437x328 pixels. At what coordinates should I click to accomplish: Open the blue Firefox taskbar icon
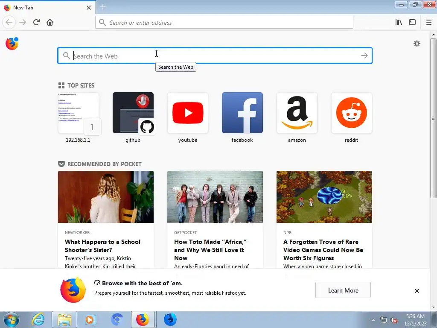click(x=170, y=319)
